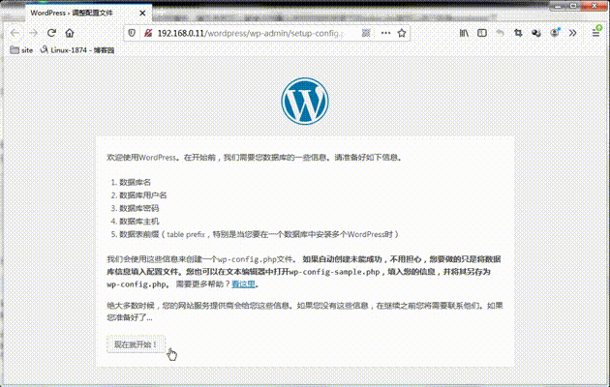Click the WordPress logo
The width and height of the screenshot is (610, 387).
click(x=305, y=101)
